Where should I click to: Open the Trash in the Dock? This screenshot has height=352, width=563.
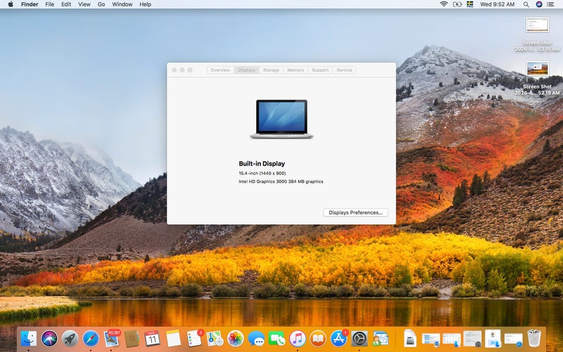pos(534,338)
